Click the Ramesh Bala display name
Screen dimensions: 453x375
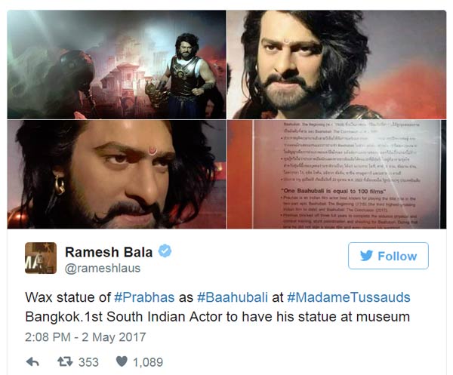(x=109, y=252)
